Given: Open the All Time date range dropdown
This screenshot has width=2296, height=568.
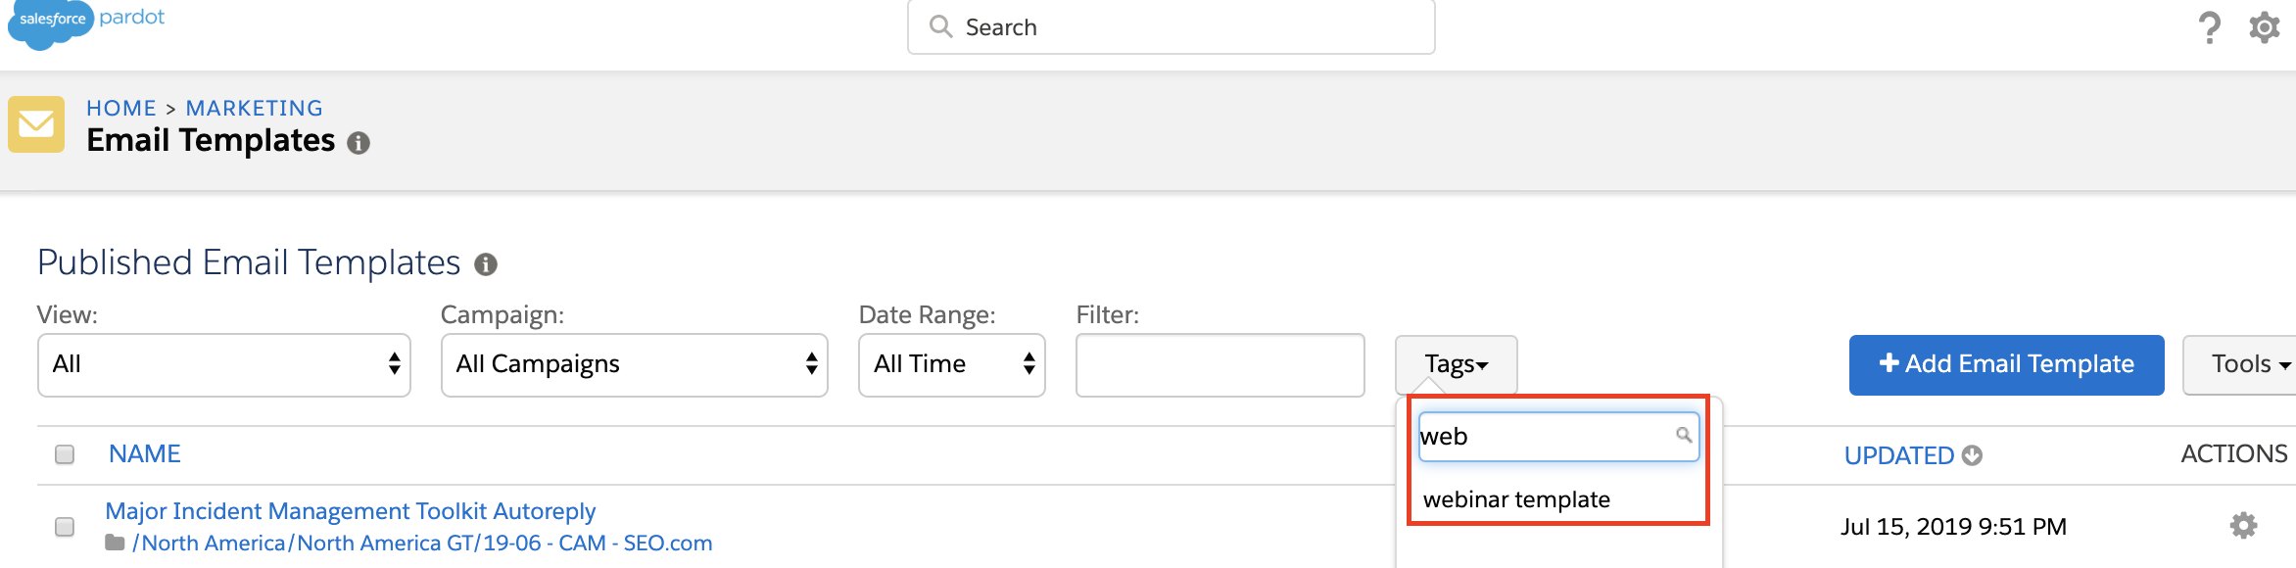Looking at the screenshot, I should click(x=951, y=364).
